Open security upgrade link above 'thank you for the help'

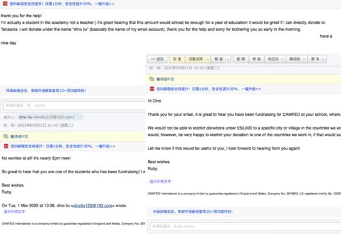62,4
